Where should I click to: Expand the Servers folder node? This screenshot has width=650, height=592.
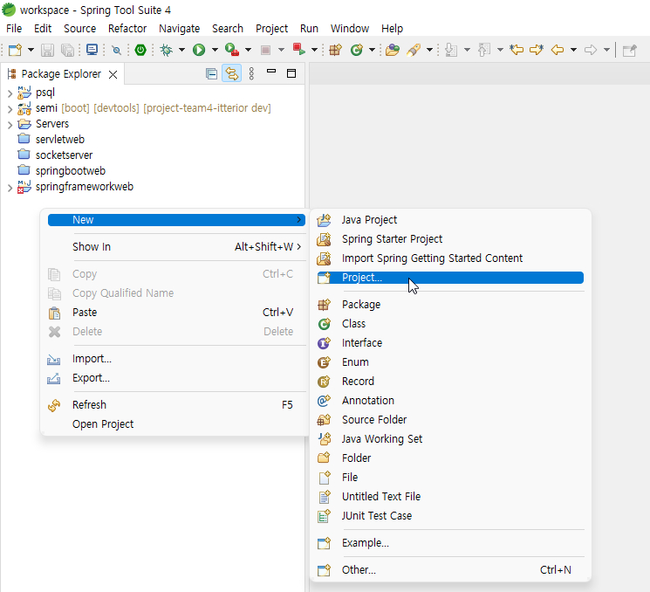tap(10, 125)
